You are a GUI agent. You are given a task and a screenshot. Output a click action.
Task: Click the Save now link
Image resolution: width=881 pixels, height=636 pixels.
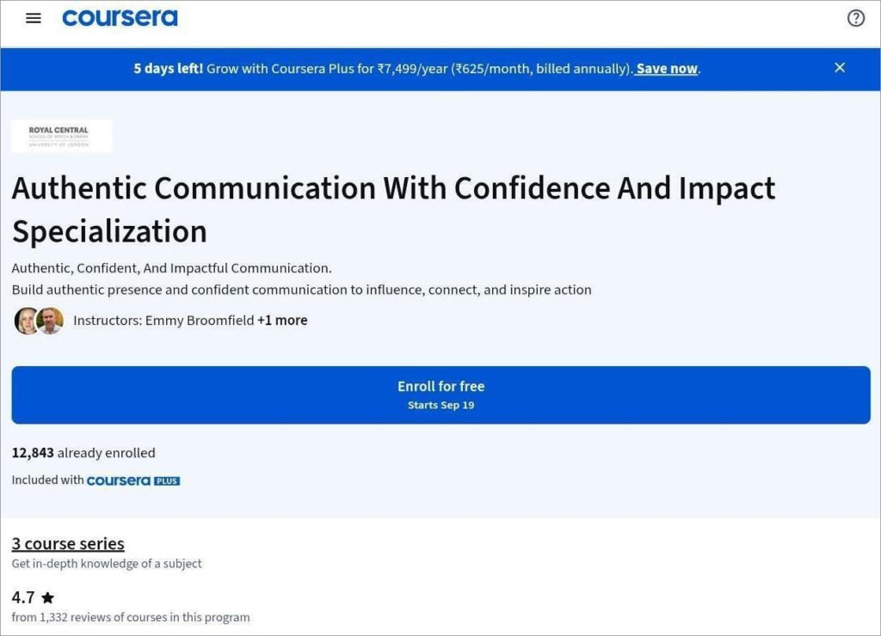pyautogui.click(x=667, y=69)
